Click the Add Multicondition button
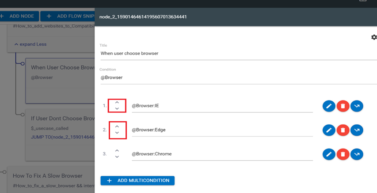This screenshot has width=377, height=193. point(137,181)
